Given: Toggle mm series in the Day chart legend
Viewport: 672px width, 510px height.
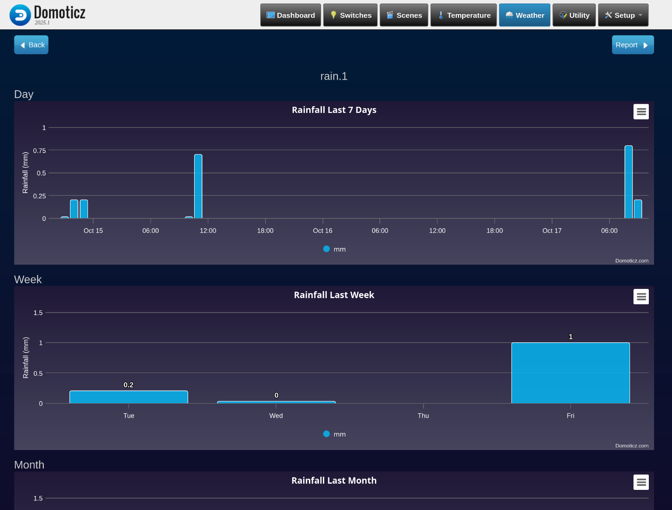Looking at the screenshot, I should click(x=335, y=249).
